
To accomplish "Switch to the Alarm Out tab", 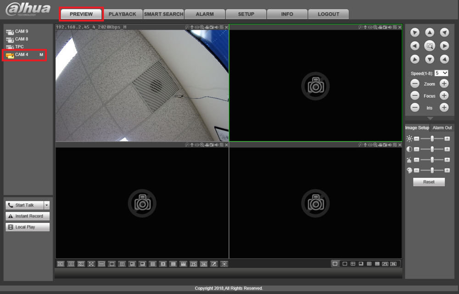I will (442, 128).
